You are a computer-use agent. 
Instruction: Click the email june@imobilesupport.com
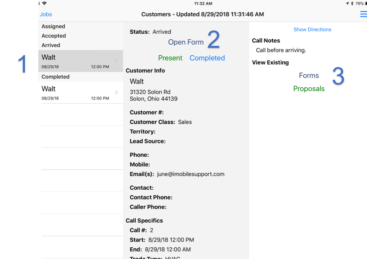[190, 174]
